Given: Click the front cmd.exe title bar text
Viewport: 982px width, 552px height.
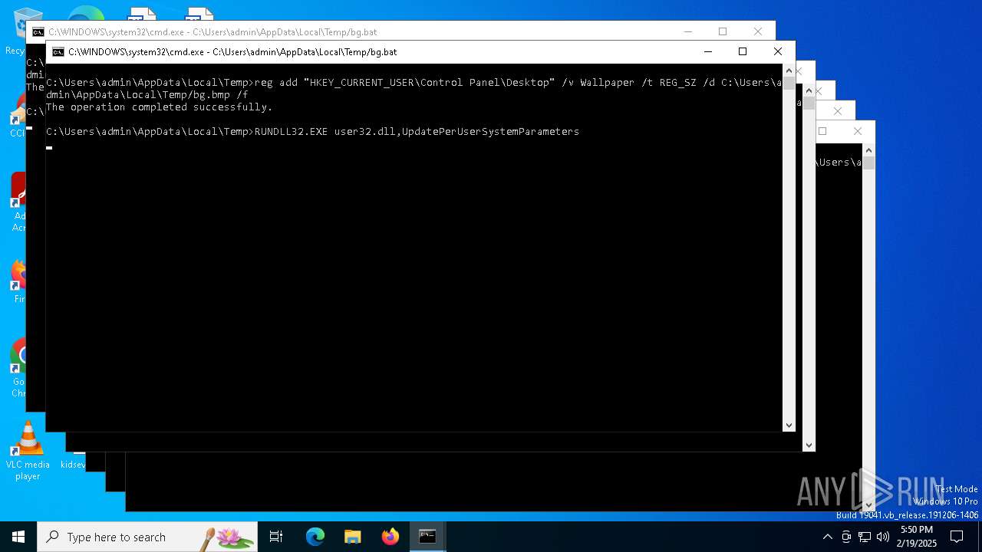Looking at the screenshot, I should tap(232, 52).
